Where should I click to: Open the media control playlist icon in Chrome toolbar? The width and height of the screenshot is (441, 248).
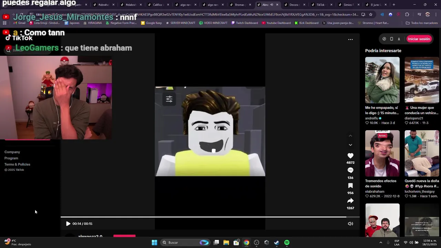click(x=419, y=14)
